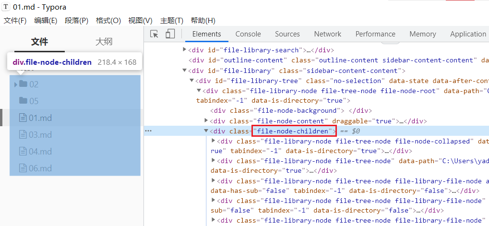This screenshot has width=489, height=226.
Task: Select the inspect element picker icon
Action: [x=155, y=34]
